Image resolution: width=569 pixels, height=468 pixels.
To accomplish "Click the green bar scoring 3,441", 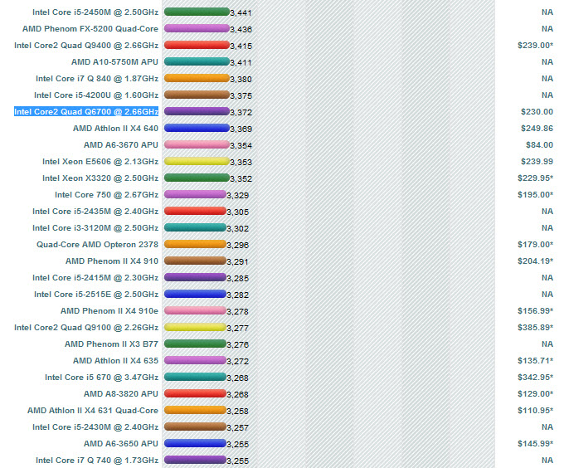I will click(197, 12).
